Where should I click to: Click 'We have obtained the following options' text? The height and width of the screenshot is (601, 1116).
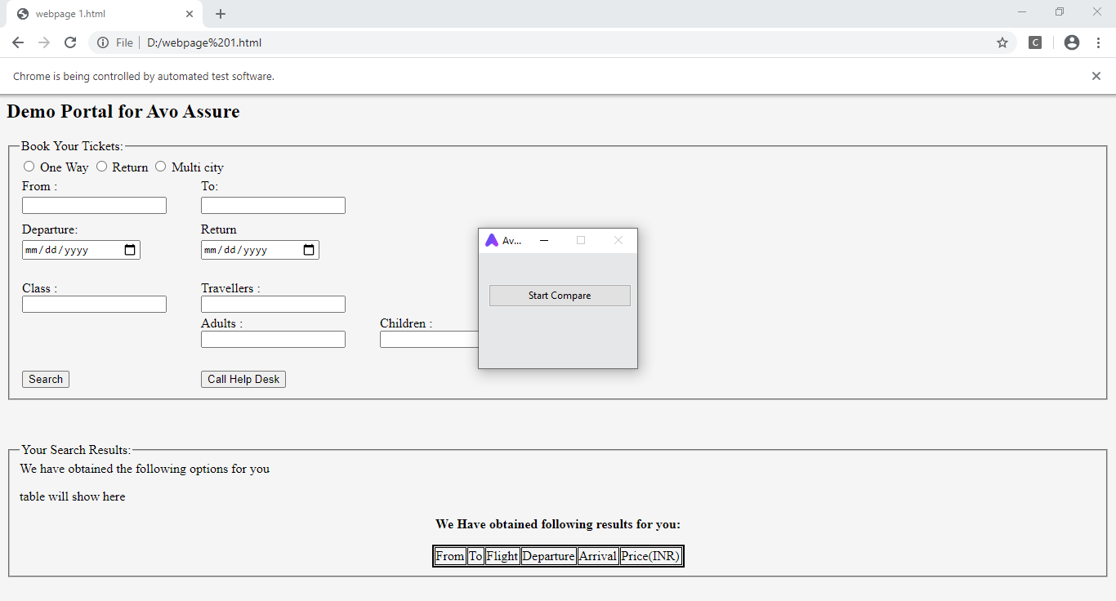[x=145, y=469]
